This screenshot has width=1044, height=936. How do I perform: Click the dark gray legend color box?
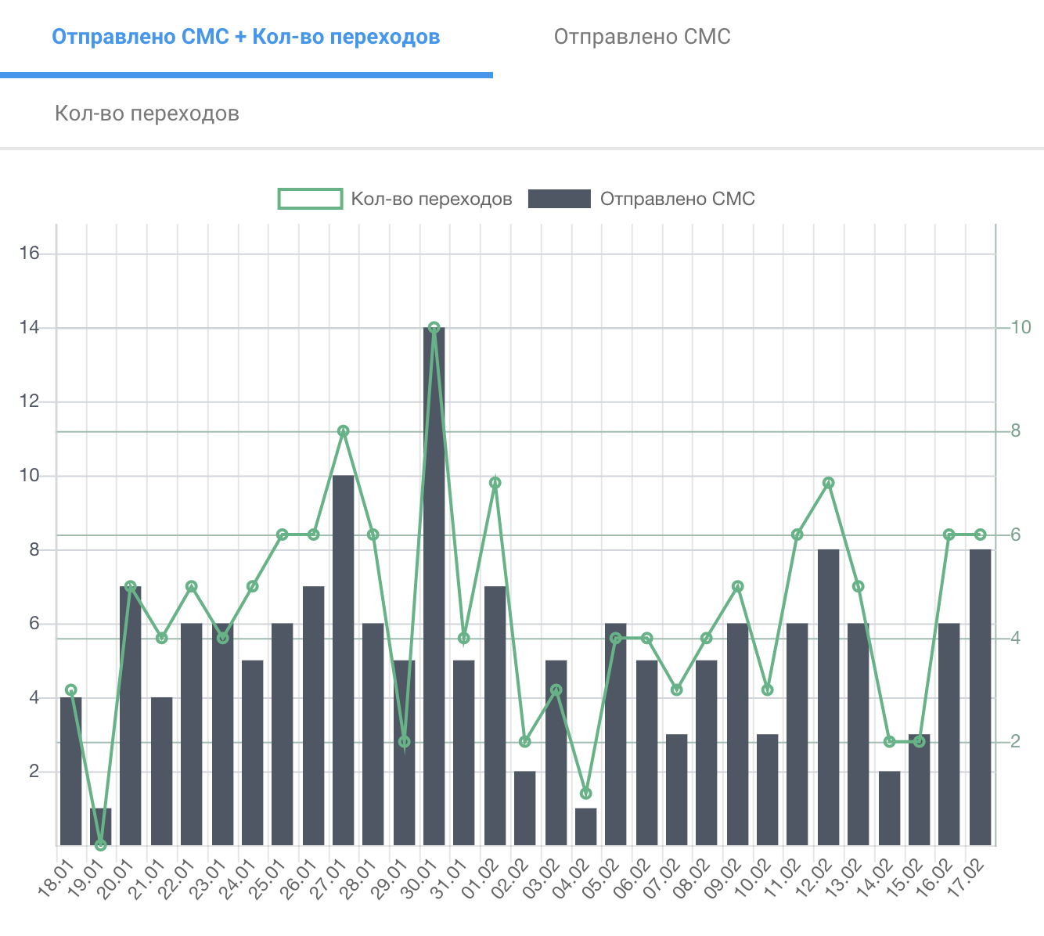pyautogui.click(x=560, y=199)
